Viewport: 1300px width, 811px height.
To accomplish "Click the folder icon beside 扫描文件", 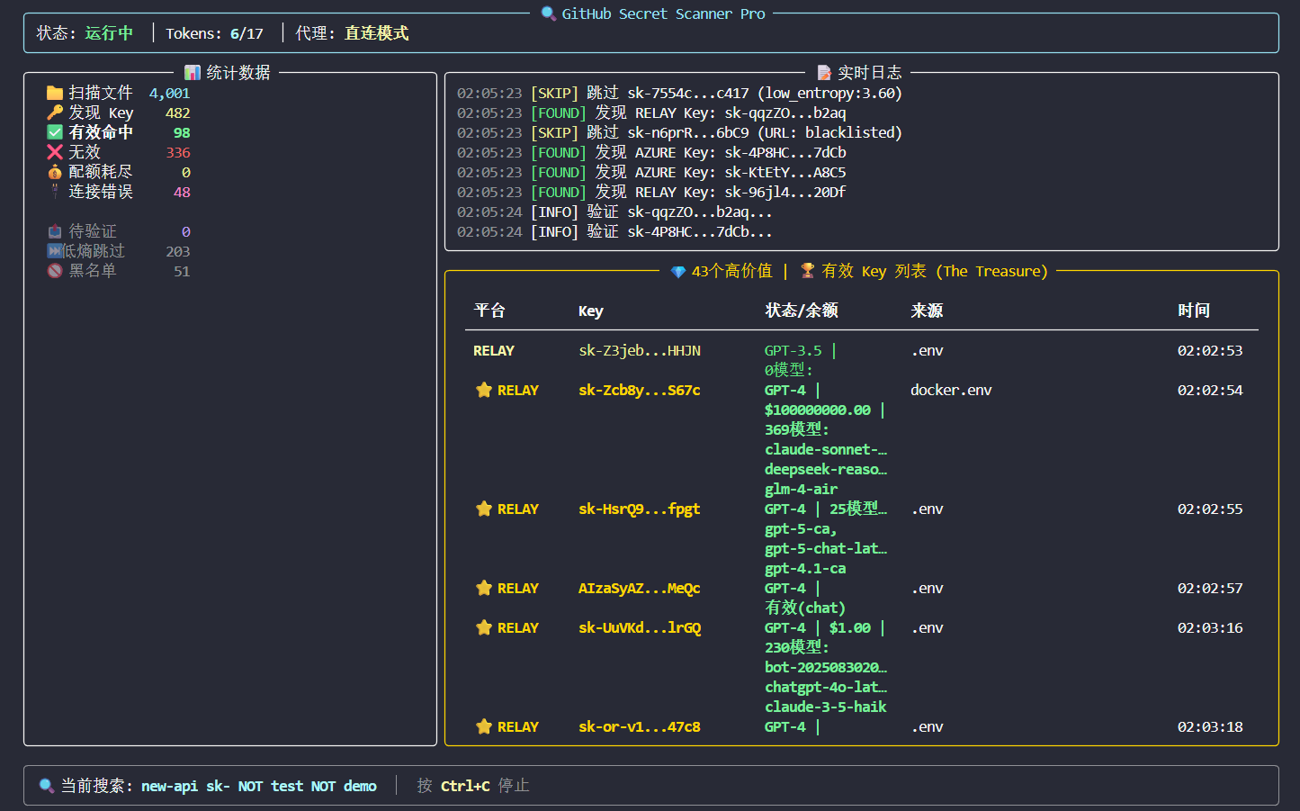I will coord(55,93).
